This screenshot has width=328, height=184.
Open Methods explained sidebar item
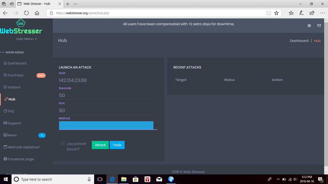[21, 147]
